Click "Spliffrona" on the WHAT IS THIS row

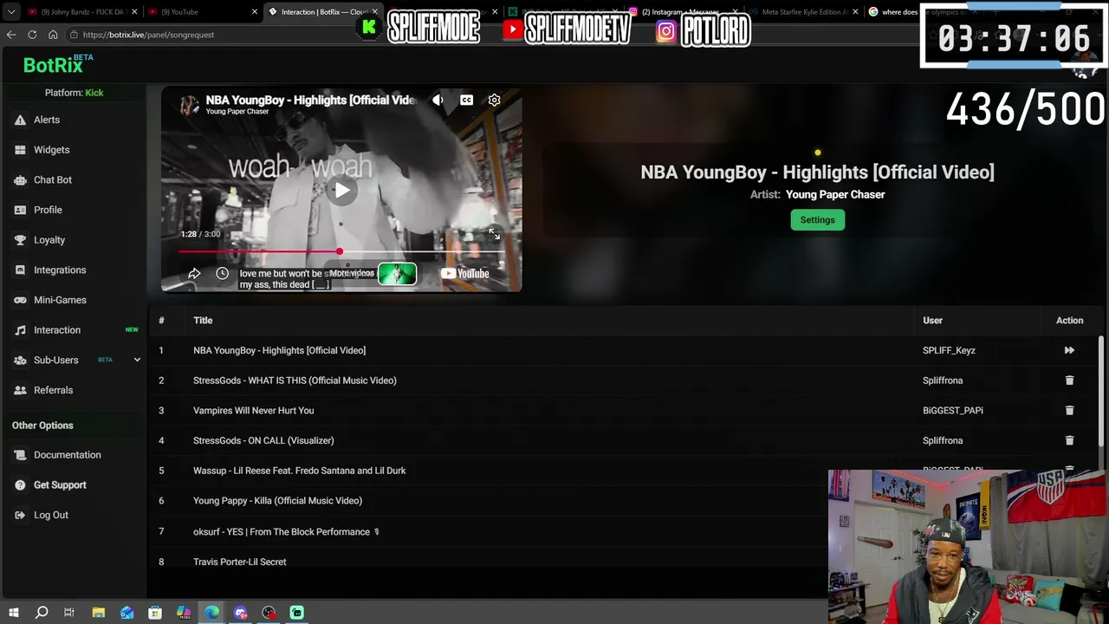click(x=943, y=380)
